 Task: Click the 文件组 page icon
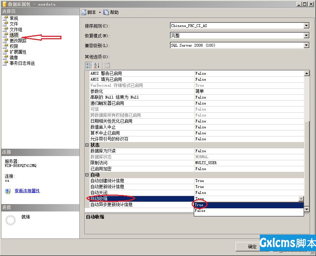pos(5,29)
